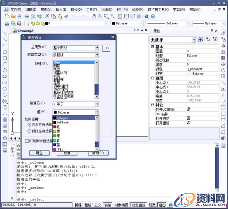
Task: Click the select objects arrow button in Quick Select
Action: [106, 48]
